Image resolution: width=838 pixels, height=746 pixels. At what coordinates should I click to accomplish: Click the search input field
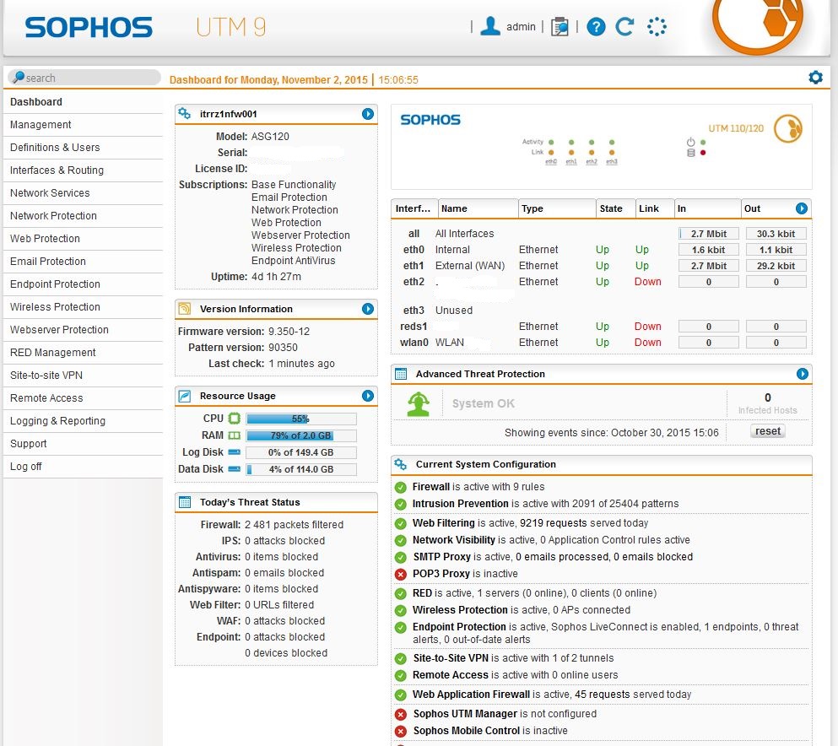pos(84,78)
